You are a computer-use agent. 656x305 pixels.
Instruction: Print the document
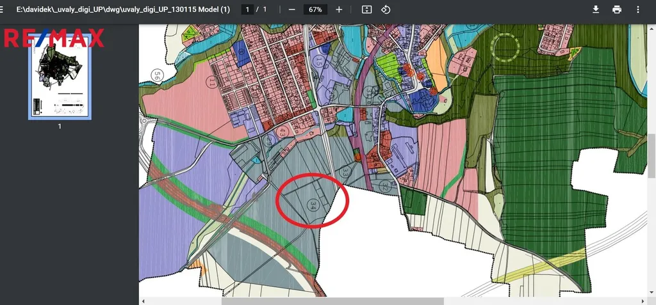617,10
